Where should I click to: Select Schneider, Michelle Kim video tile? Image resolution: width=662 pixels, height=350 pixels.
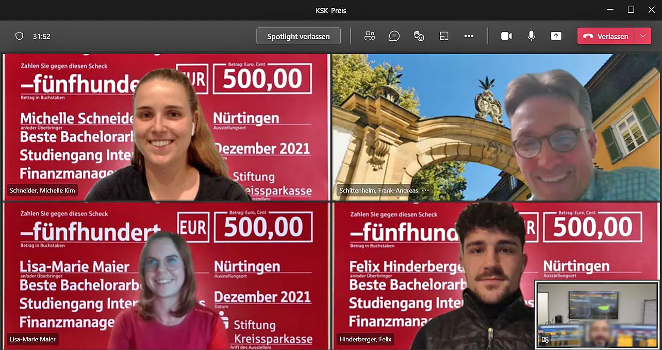[x=166, y=127]
